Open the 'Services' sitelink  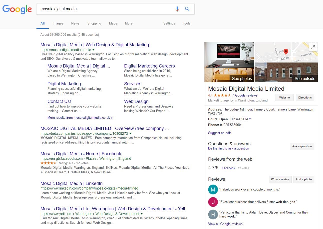point(133,84)
